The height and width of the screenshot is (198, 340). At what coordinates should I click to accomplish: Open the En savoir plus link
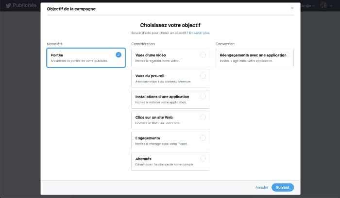[199, 33]
